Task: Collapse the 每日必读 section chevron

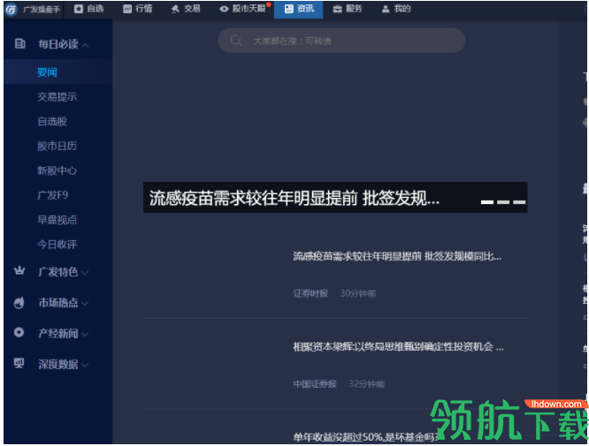Action: 85,46
